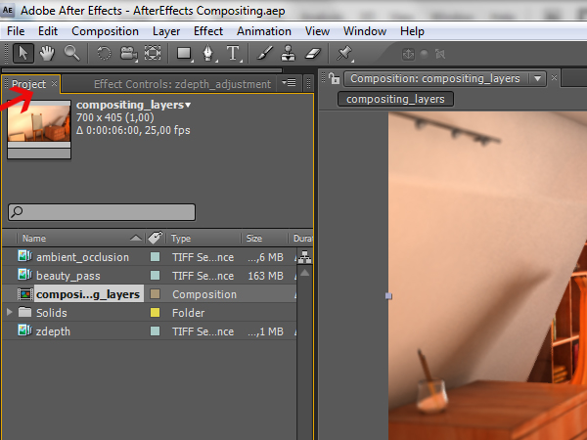Select the Unified Camera tool
The width and height of the screenshot is (587, 440).
[x=129, y=53]
